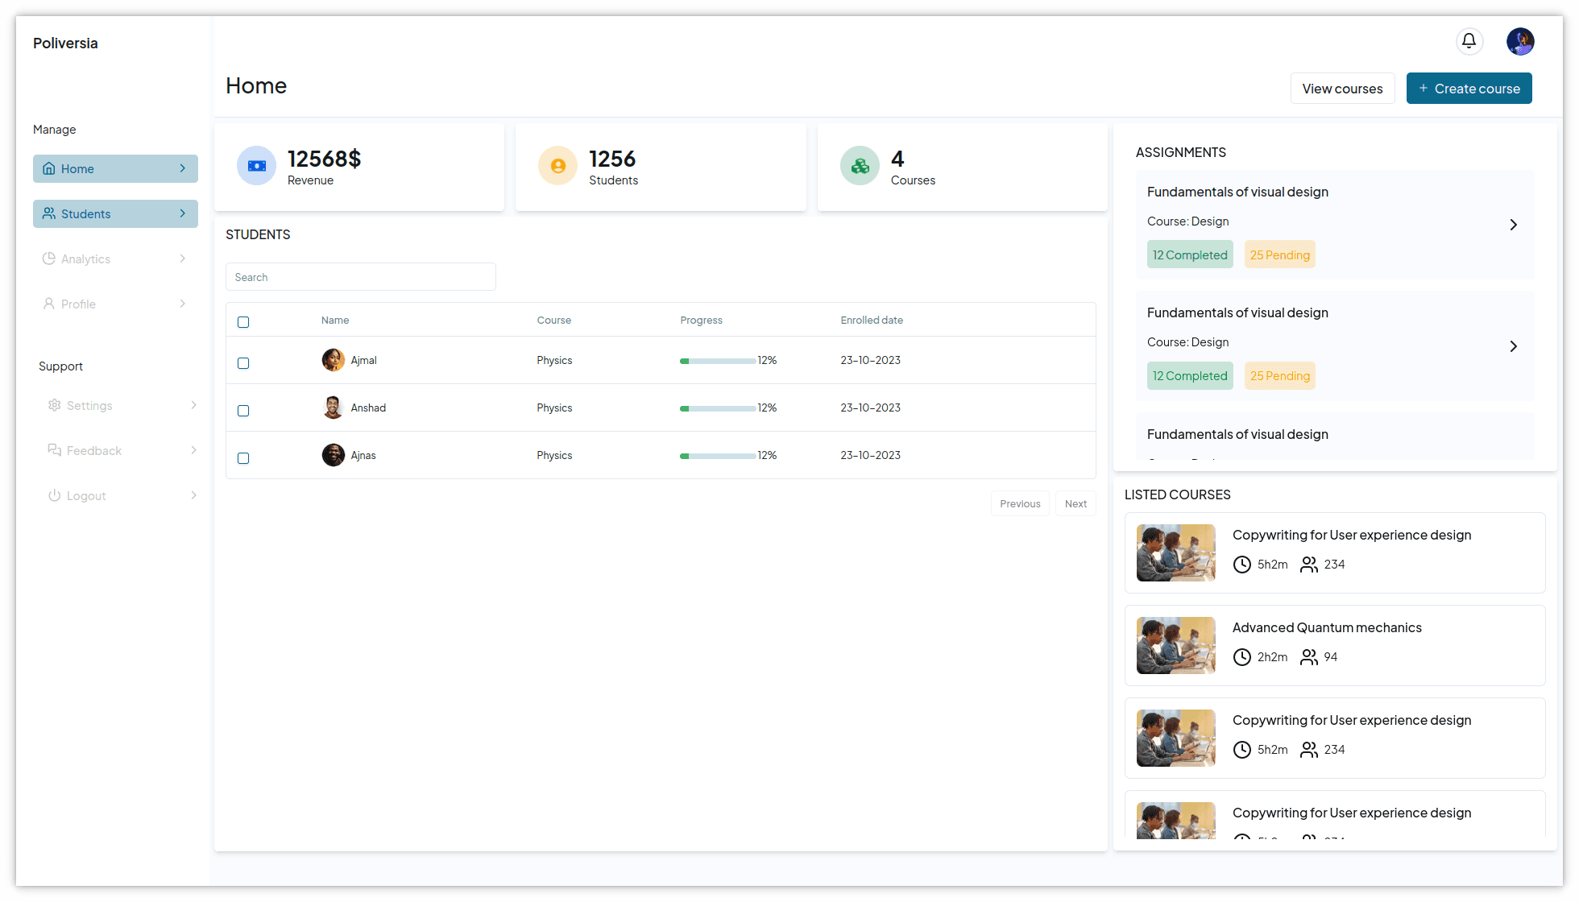This screenshot has height=902, width=1579.
Task: Click the Logout power icon
Action: (54, 495)
